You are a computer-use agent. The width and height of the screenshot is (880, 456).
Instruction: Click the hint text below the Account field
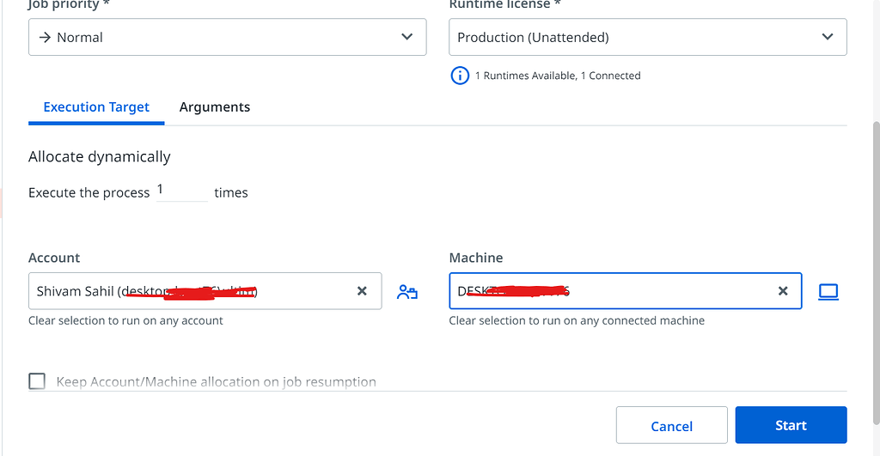pos(125,320)
